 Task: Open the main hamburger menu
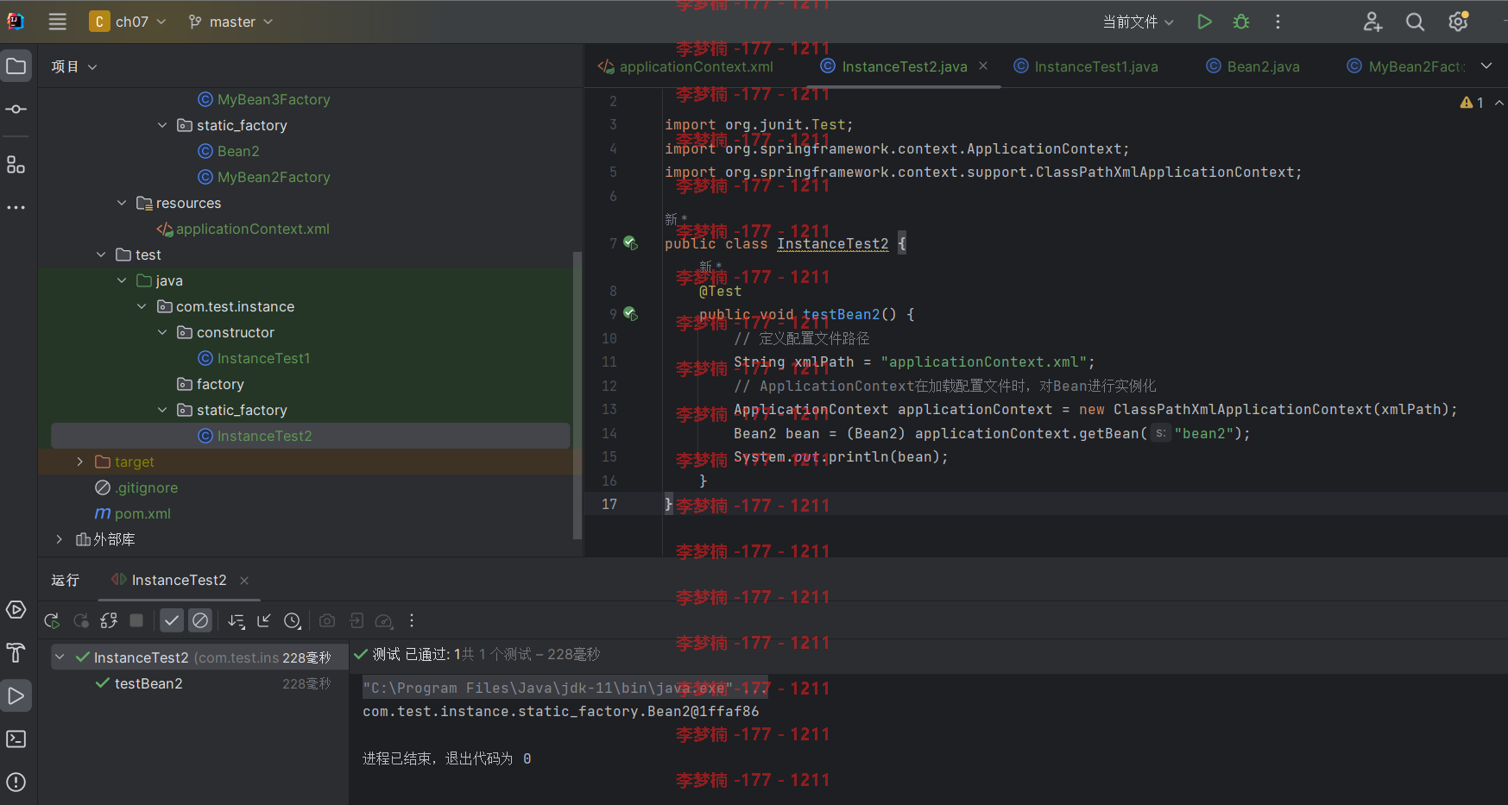tap(57, 22)
